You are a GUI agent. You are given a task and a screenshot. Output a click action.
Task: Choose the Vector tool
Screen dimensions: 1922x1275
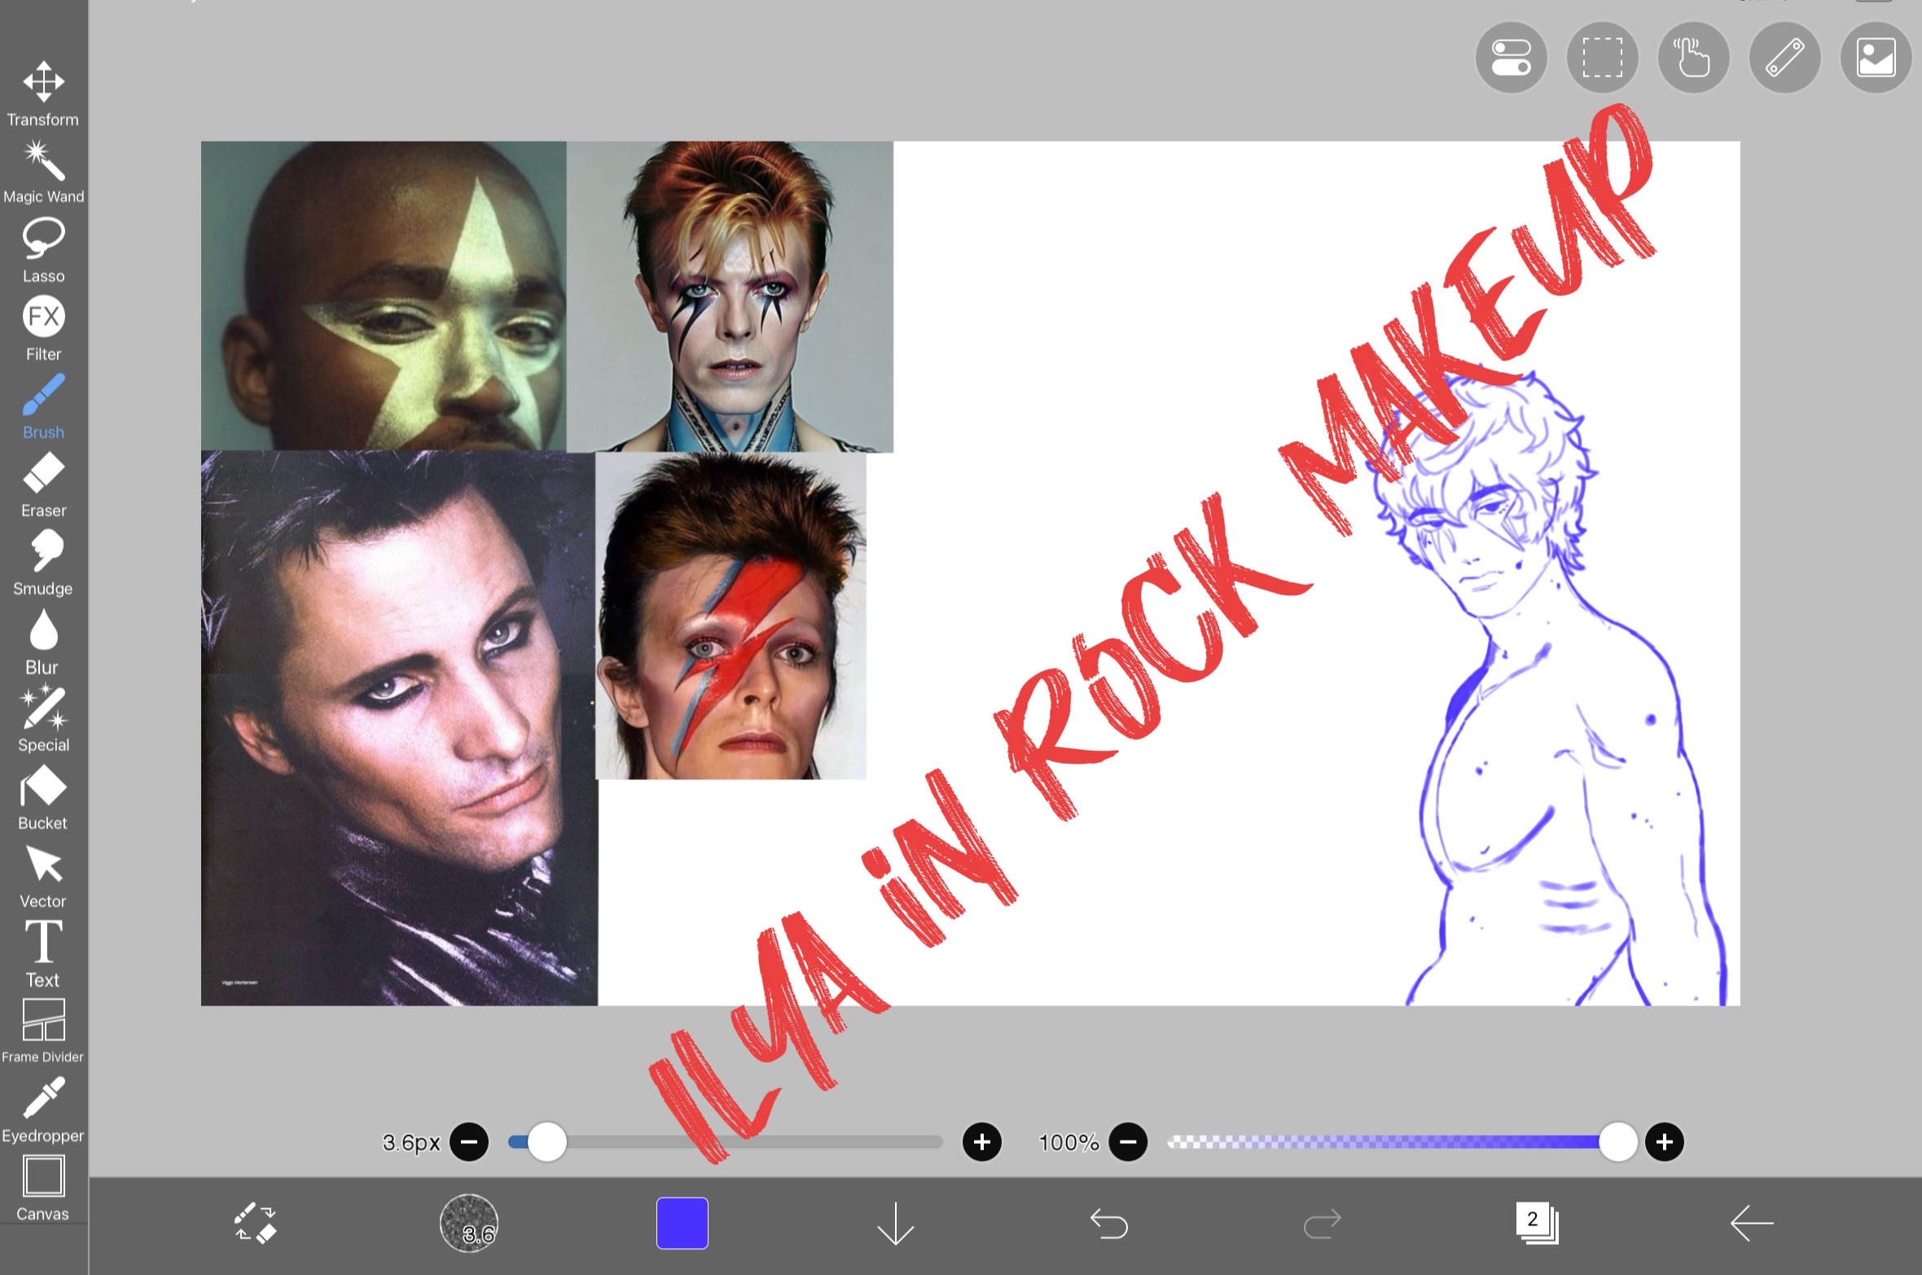(43, 876)
